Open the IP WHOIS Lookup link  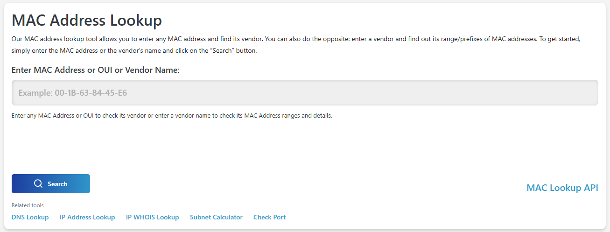tap(153, 217)
